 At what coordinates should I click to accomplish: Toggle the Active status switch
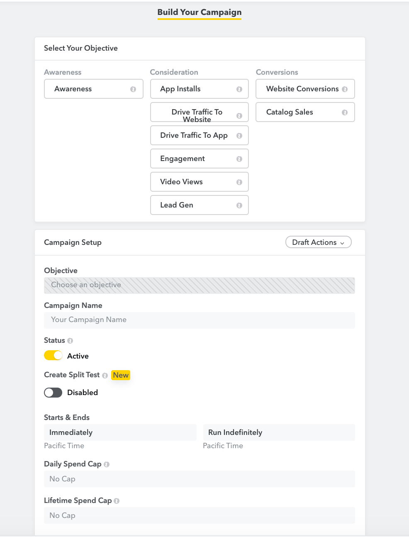[x=53, y=356]
